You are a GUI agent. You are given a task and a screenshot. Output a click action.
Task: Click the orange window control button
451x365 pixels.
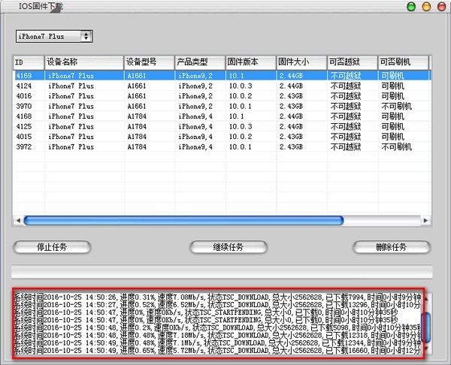click(x=425, y=7)
